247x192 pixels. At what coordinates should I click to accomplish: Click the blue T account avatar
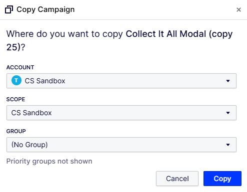(16, 80)
